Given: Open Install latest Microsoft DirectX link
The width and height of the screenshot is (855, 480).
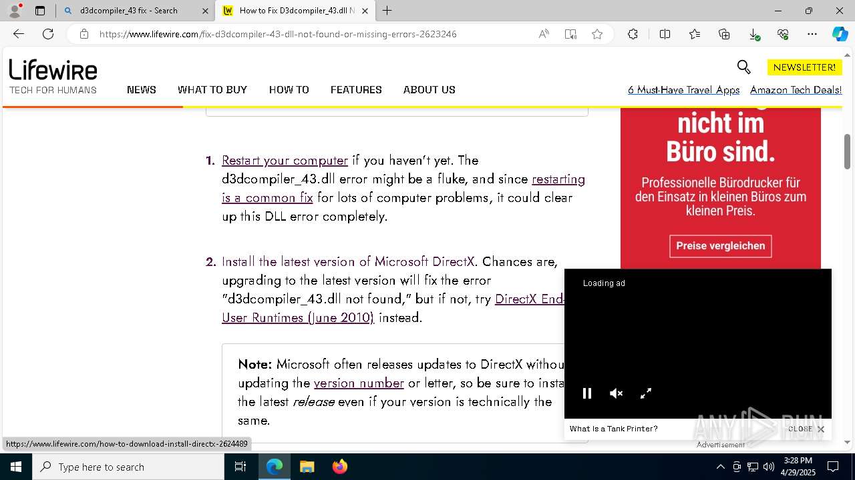Looking at the screenshot, I should (348, 261).
